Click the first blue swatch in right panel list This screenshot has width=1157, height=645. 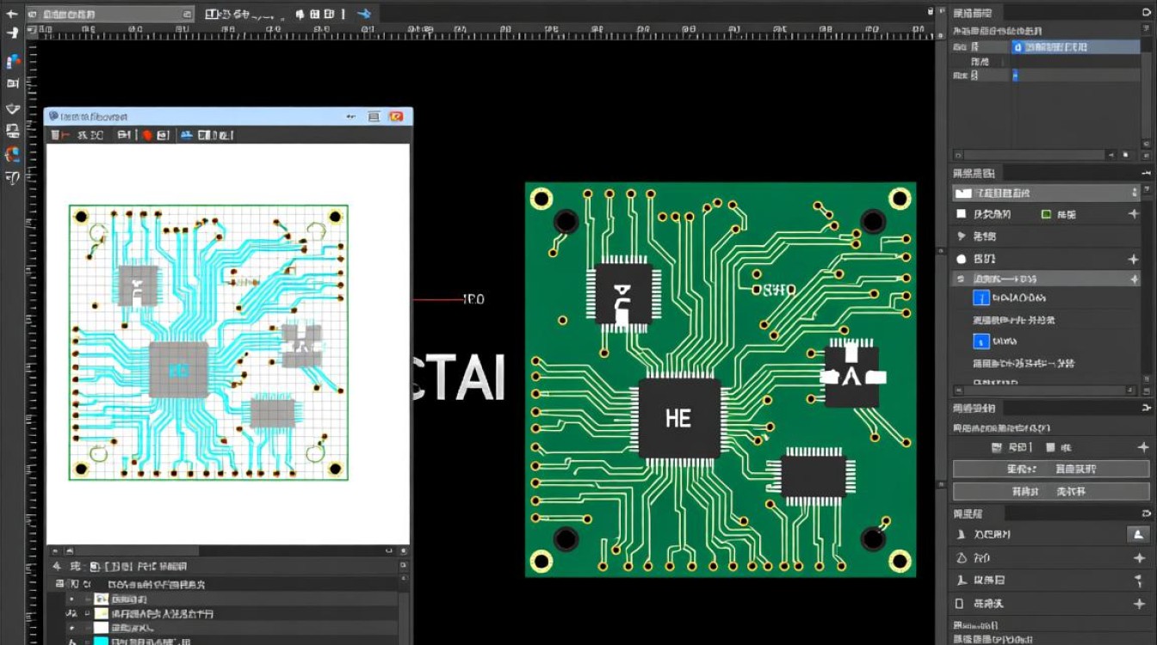(981, 298)
